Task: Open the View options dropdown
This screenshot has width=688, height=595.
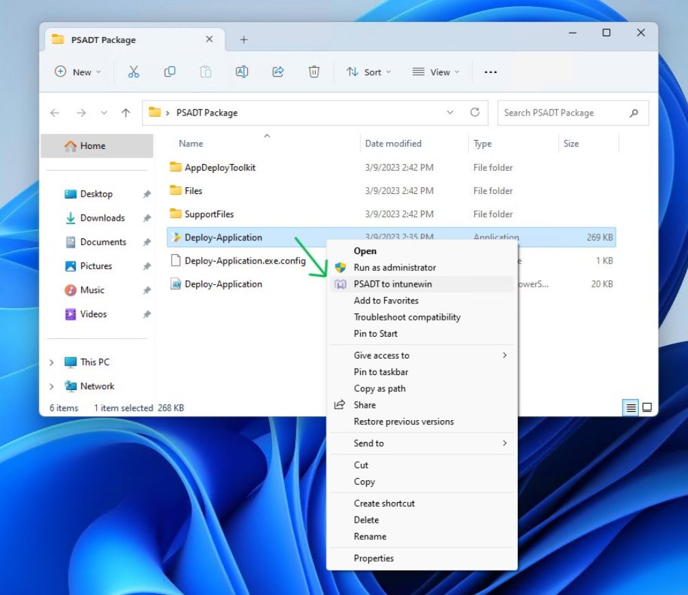Action: pyautogui.click(x=436, y=72)
